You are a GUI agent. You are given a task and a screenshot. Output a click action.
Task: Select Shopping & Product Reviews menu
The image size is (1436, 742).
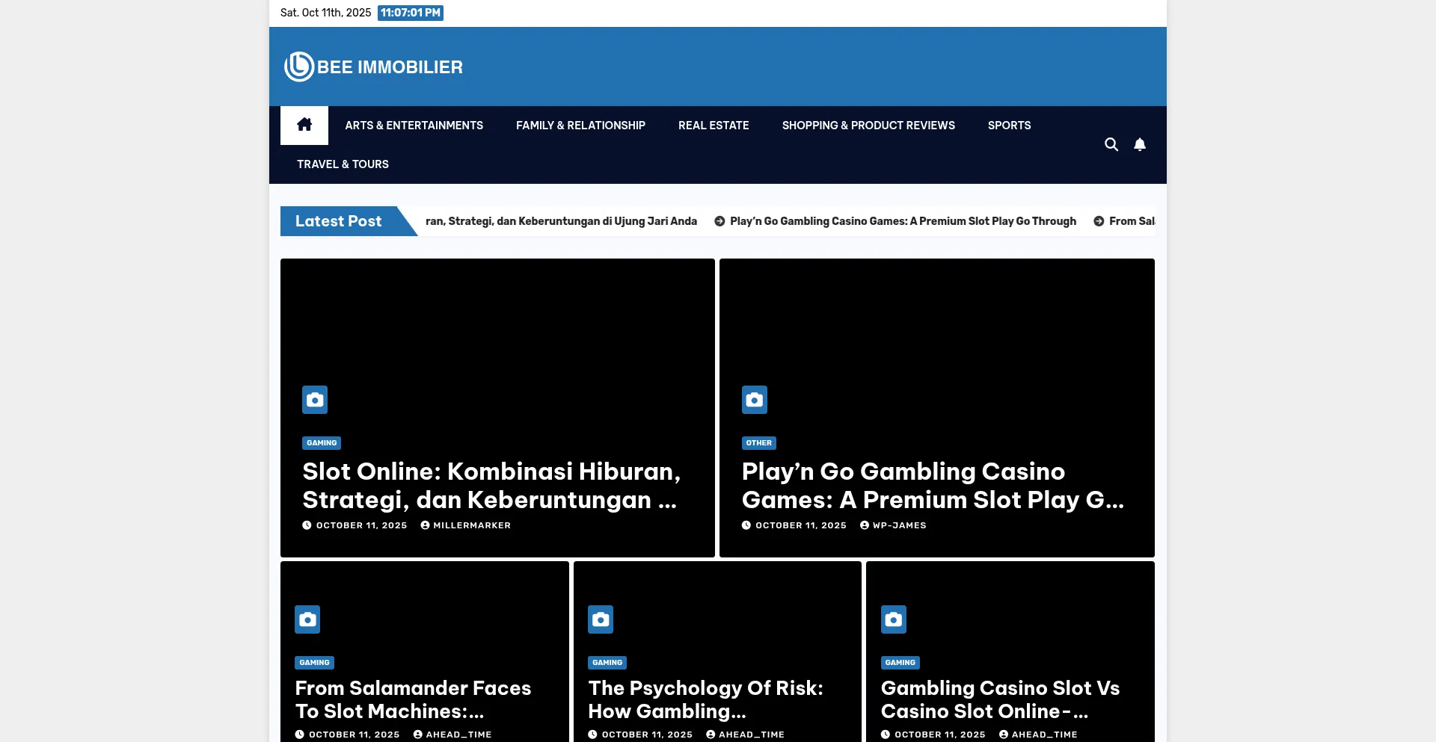868,126
